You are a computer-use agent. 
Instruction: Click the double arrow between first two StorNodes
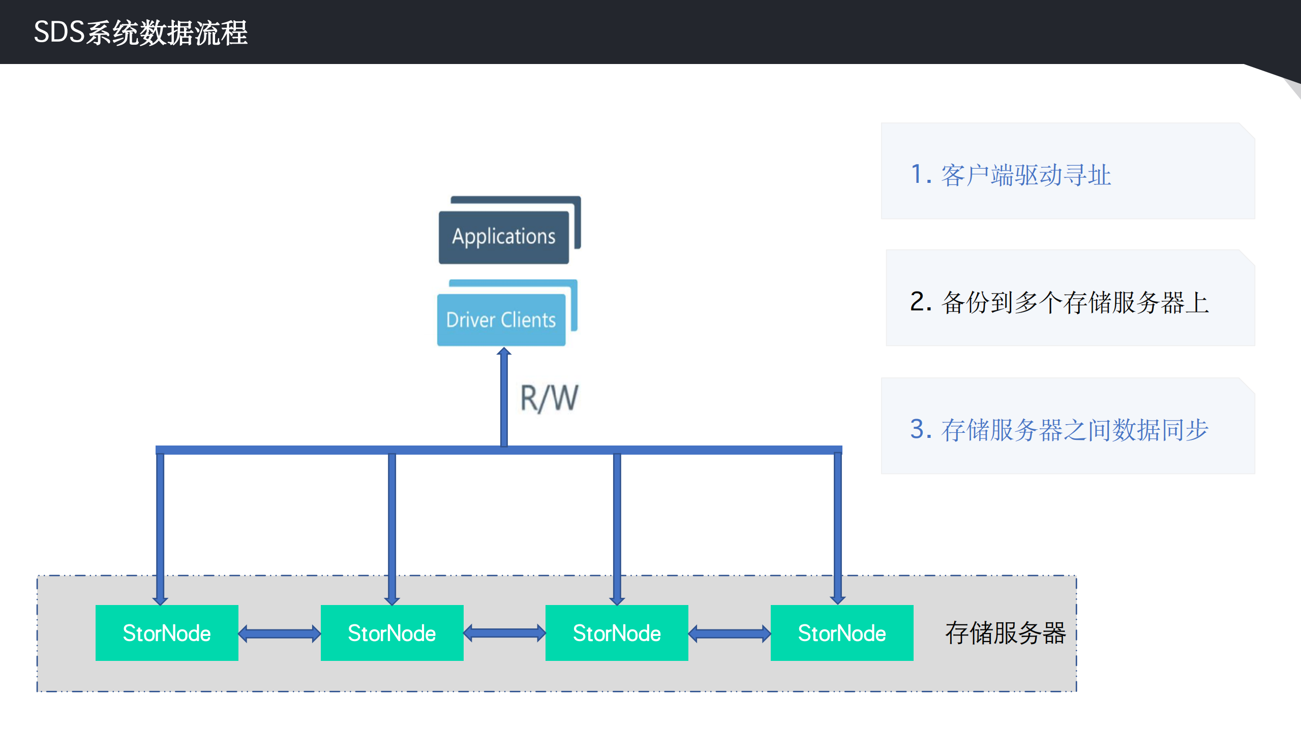[x=279, y=633]
